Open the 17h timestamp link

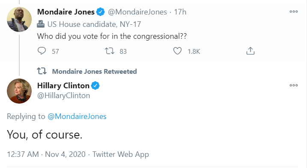pos(180,12)
